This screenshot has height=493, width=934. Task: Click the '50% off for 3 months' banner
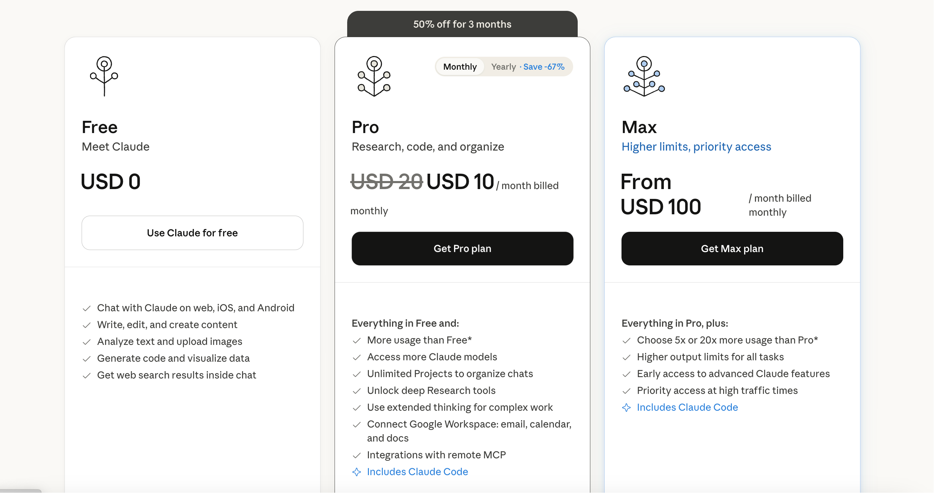[462, 24]
